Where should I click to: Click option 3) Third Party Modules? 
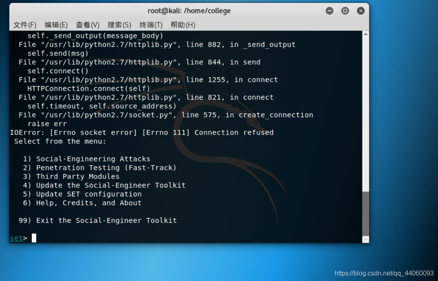point(71,176)
